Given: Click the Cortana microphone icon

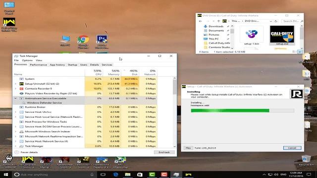Looking at the screenshot, I should click(92, 175).
